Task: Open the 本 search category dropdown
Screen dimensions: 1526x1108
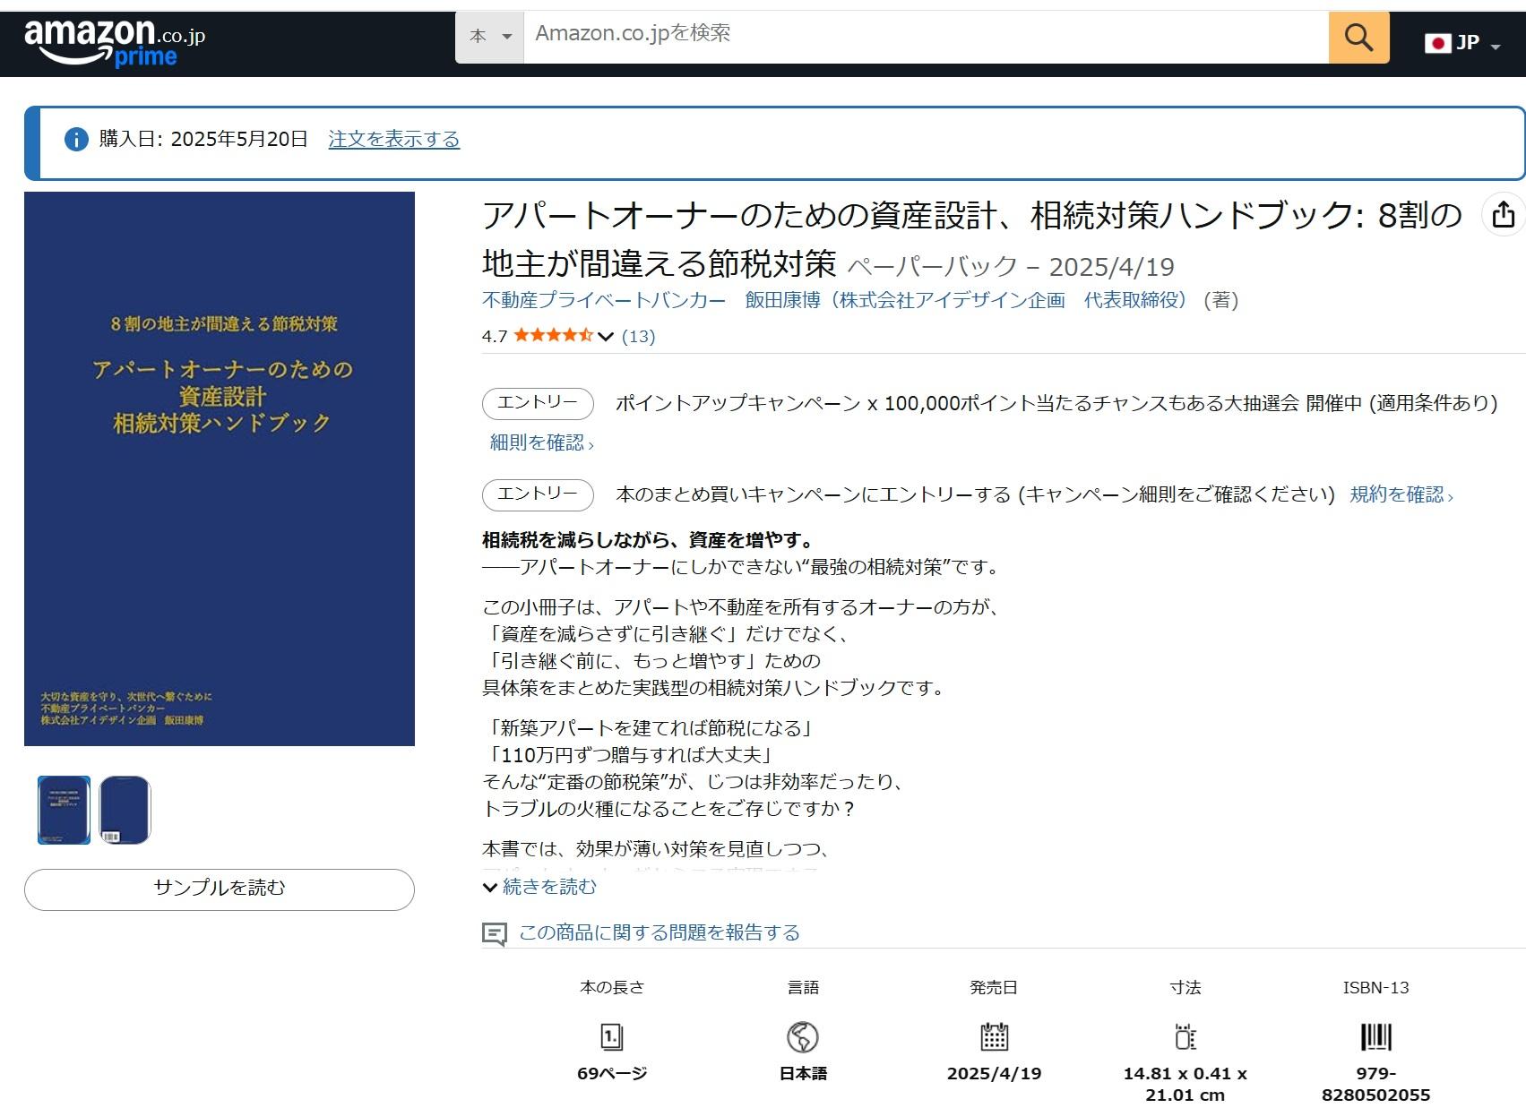Action: 489,38
